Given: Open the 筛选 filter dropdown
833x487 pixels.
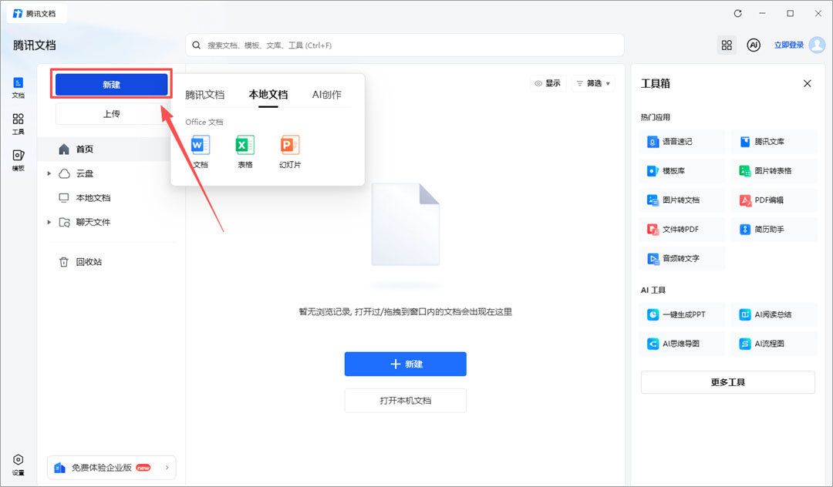Looking at the screenshot, I should pyautogui.click(x=593, y=83).
